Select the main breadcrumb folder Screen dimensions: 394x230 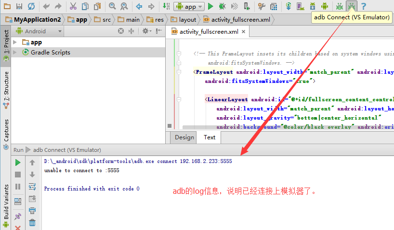[x=129, y=19]
